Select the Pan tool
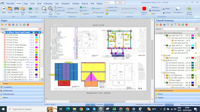This screenshot has width=200, height=112. pyautogui.click(x=57, y=13)
